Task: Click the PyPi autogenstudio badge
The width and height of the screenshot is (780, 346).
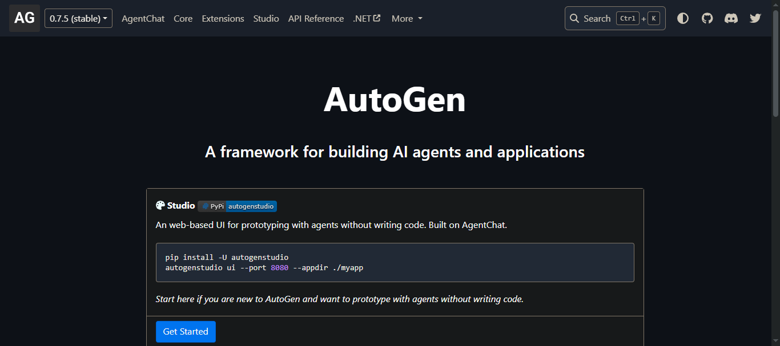Action: point(238,206)
